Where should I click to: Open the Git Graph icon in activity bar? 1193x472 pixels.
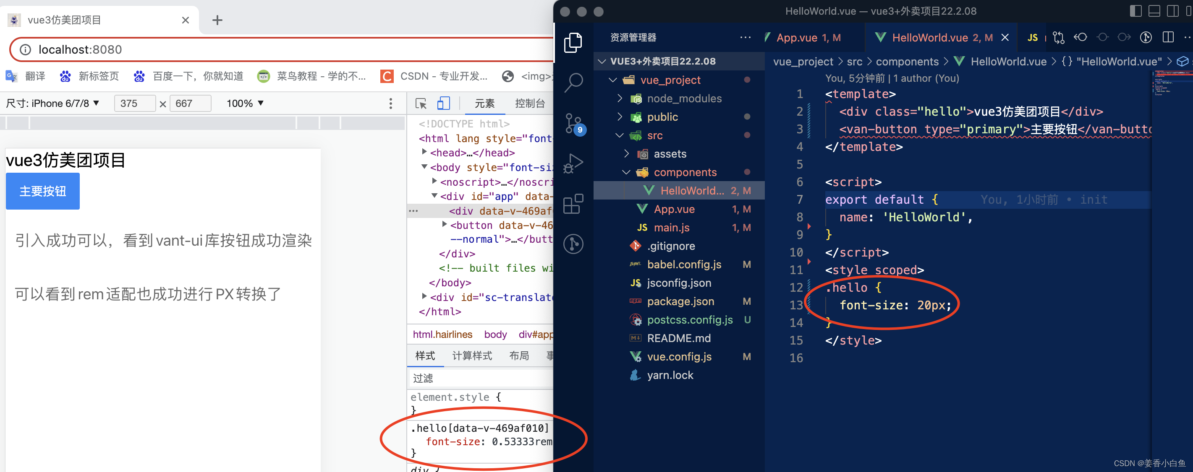(x=573, y=244)
